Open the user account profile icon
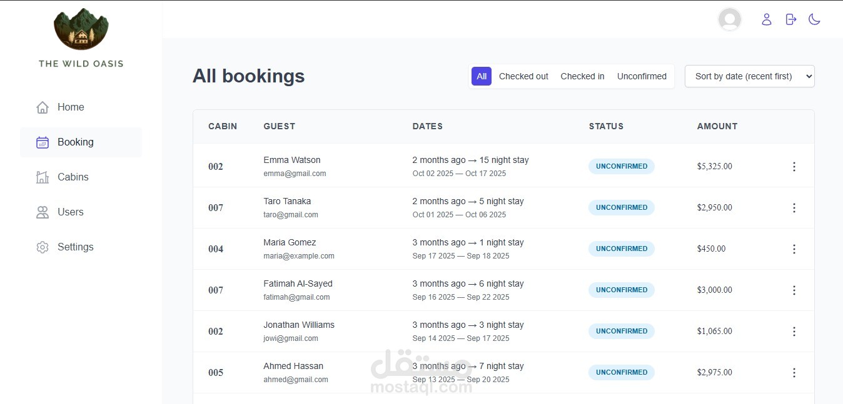This screenshot has height=404, width=843. [767, 19]
